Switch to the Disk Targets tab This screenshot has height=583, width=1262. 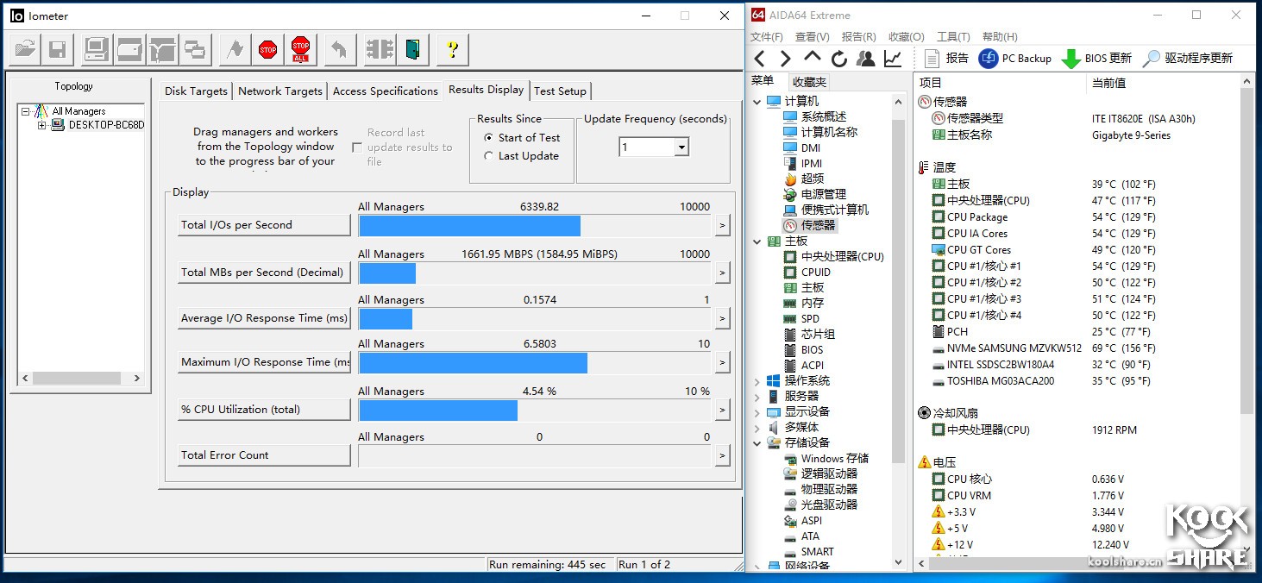point(196,91)
